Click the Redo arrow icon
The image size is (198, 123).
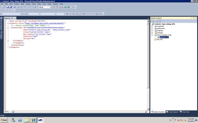click(30, 7)
